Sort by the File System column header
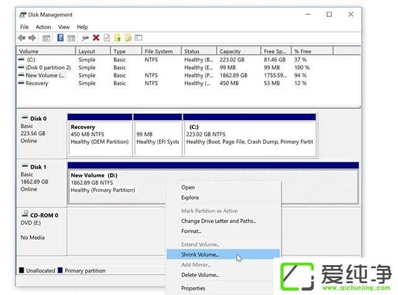This screenshot has width=398, height=295. (161, 51)
